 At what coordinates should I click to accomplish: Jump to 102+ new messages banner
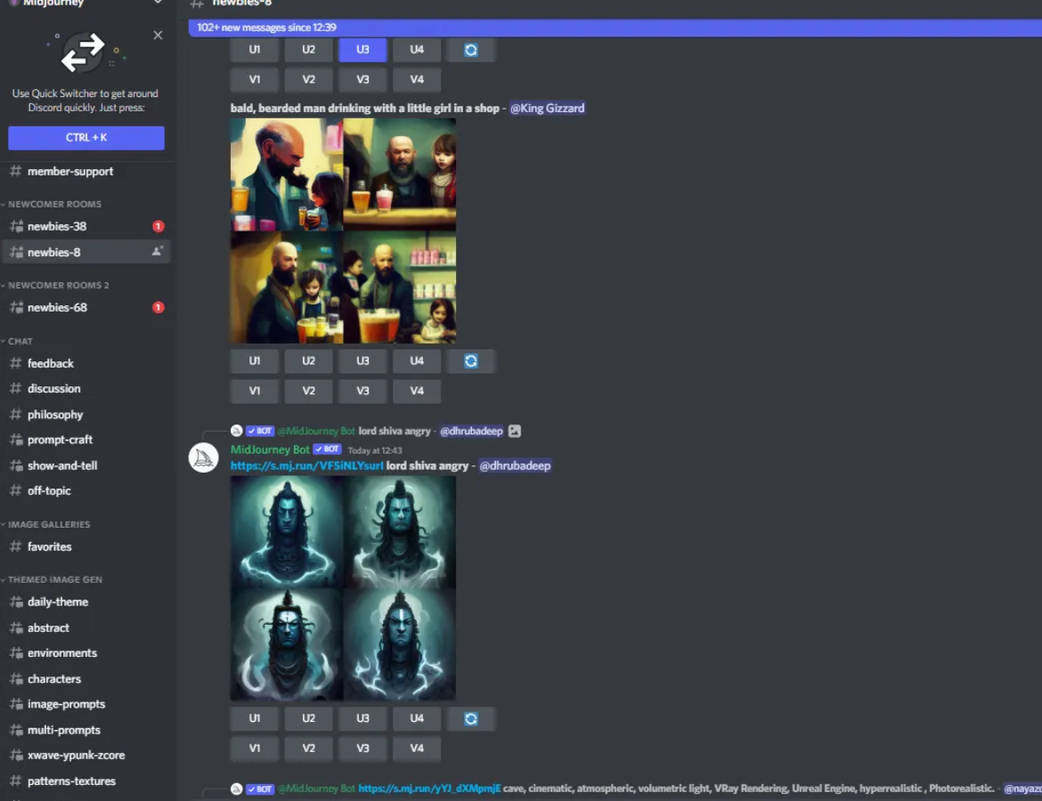pos(615,28)
